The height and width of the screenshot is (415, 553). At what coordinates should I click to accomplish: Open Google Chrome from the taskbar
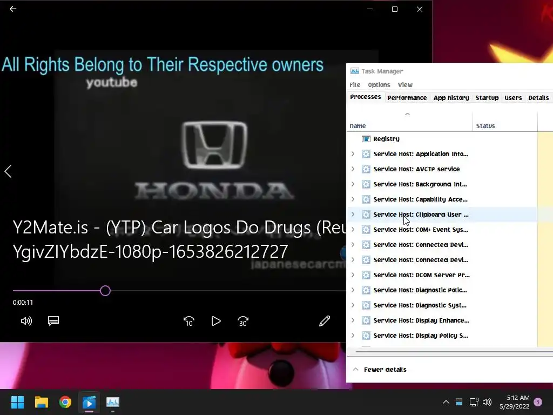(65, 402)
